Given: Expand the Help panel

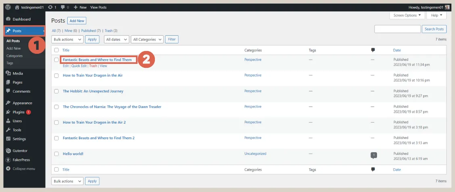Looking at the screenshot, I should [x=436, y=15].
